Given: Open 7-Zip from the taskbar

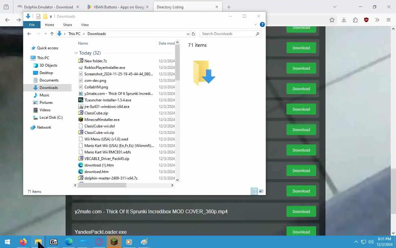Looking at the screenshot, I should point(53,242).
